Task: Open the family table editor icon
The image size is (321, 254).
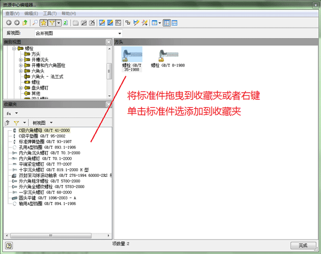Action: tap(110, 23)
